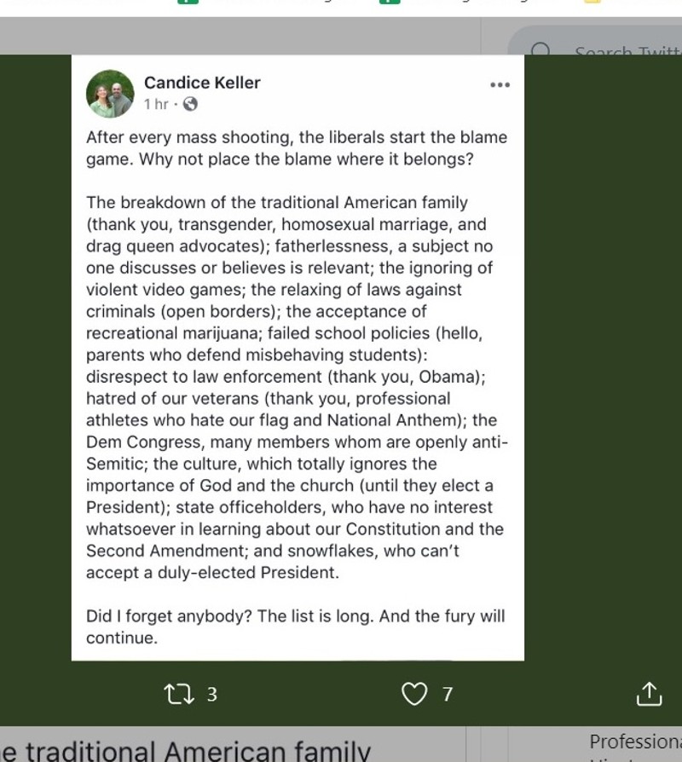This screenshot has height=762, width=682.
Task: Expand the post options via the ellipsis
Action: pyautogui.click(x=500, y=84)
